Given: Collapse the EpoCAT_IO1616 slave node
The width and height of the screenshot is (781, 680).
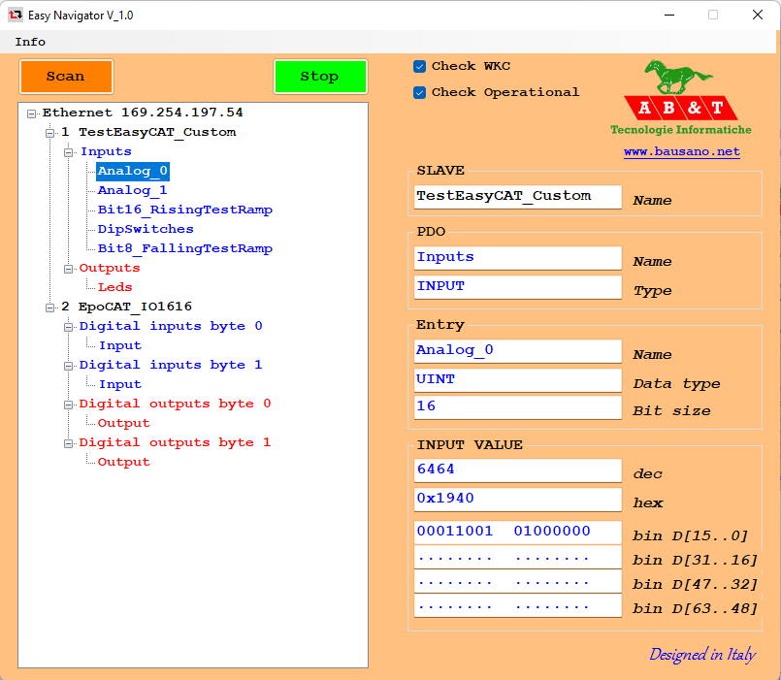Looking at the screenshot, I should (50, 308).
